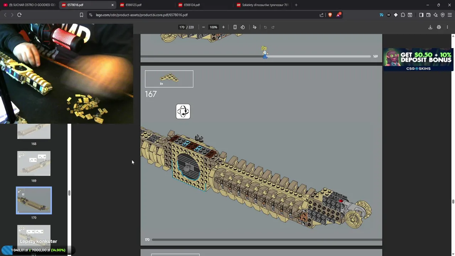
Task: Click the CSGO Skins deposit bonus ad
Action: click(x=418, y=59)
